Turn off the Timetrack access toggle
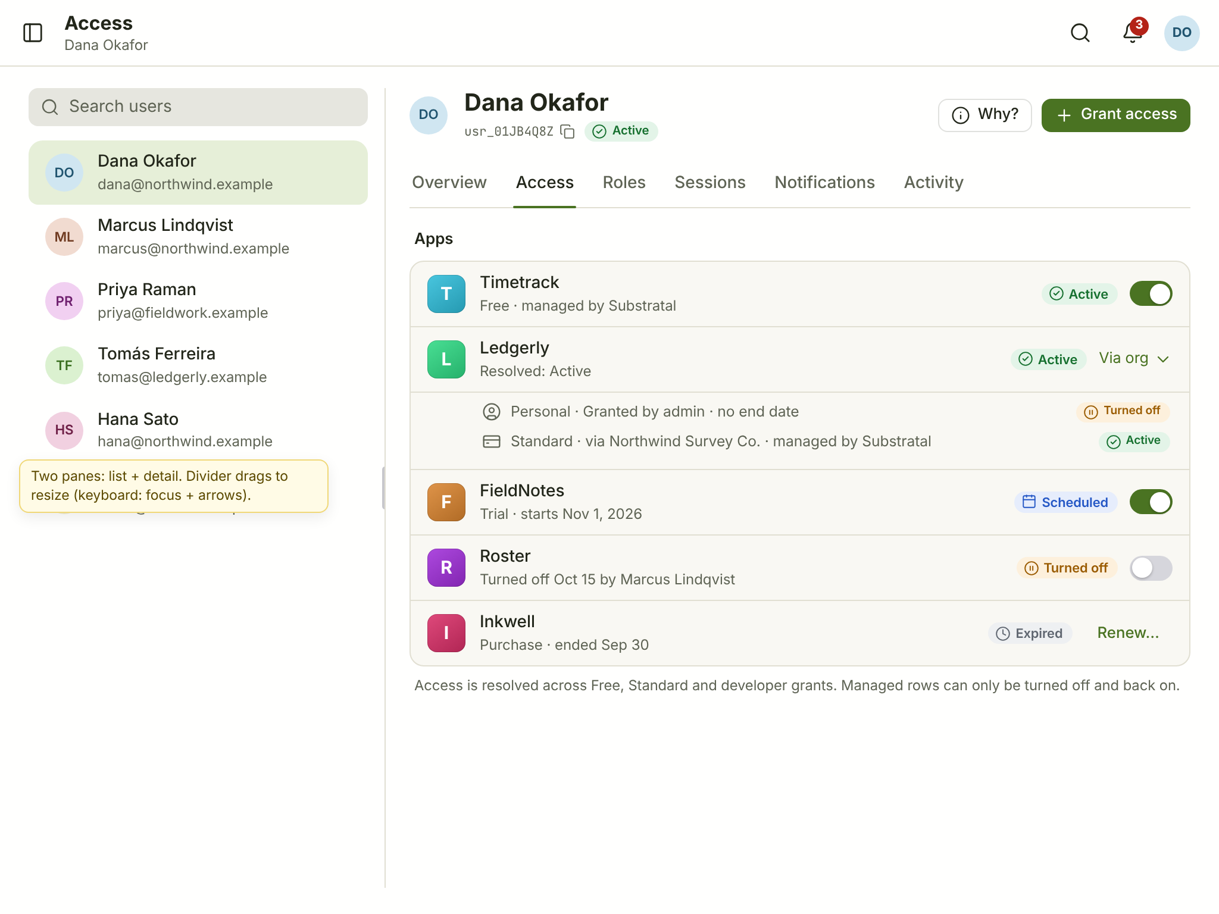 pyautogui.click(x=1151, y=294)
